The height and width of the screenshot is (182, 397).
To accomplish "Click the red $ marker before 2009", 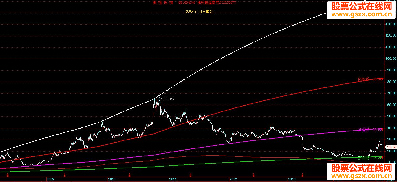I will (x=7, y=175).
